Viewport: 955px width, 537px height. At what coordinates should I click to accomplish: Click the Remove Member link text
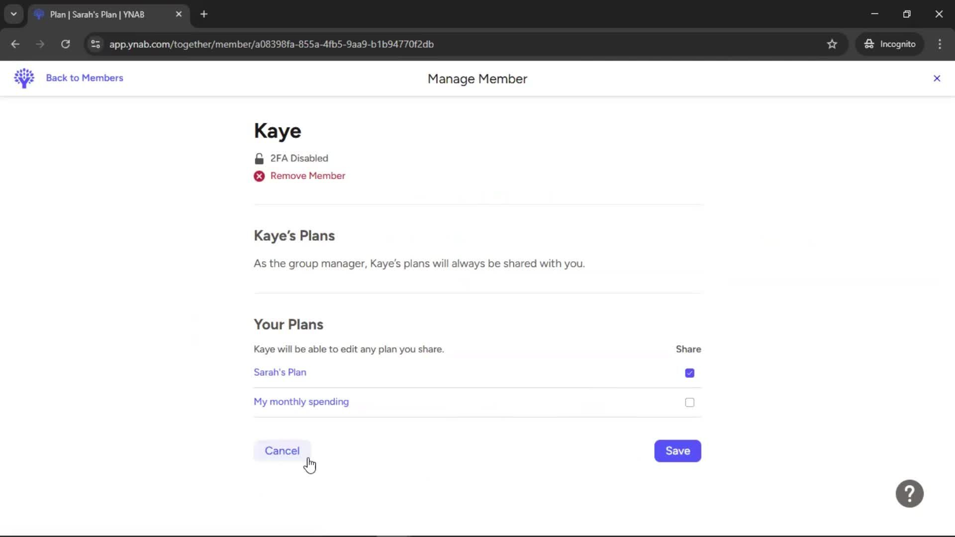pos(307,176)
